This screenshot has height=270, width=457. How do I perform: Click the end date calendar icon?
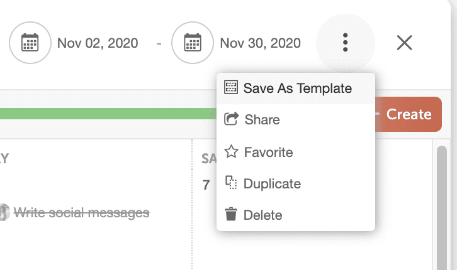click(193, 43)
